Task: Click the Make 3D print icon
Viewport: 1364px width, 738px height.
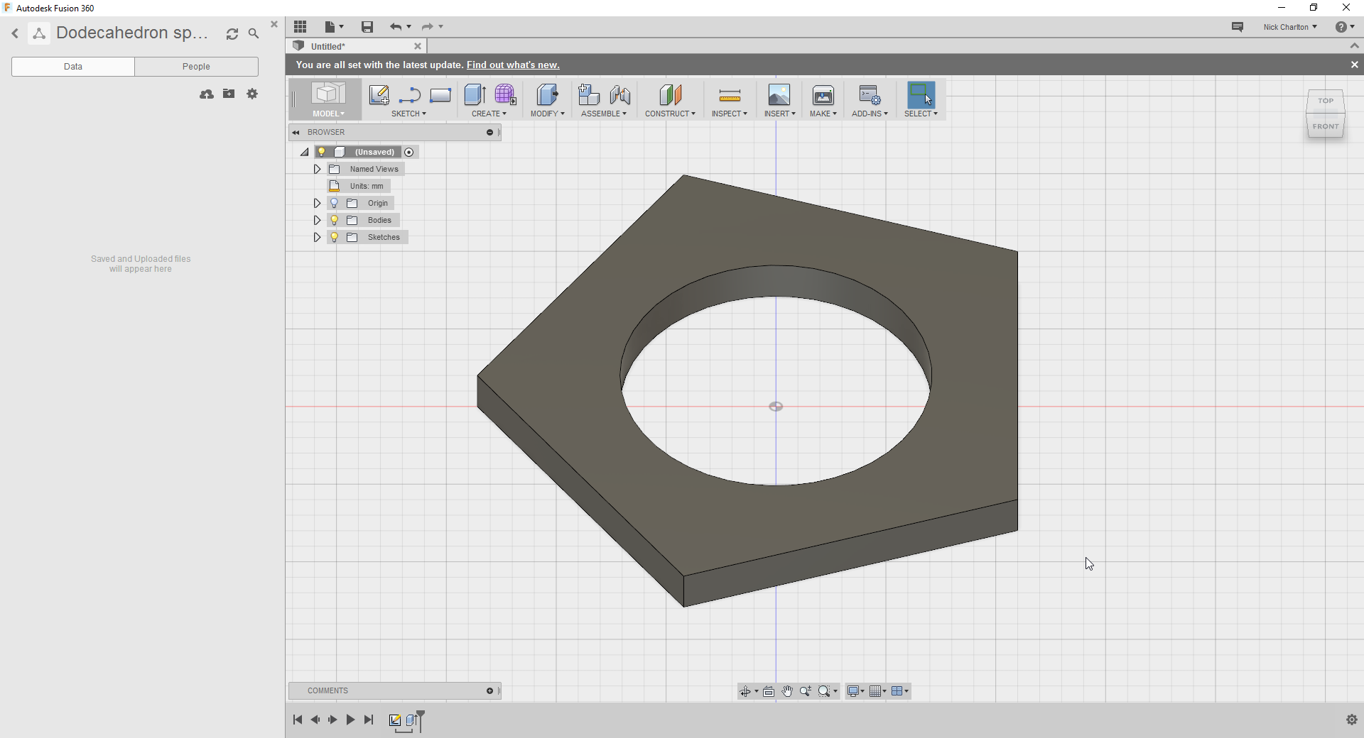Action: click(x=823, y=95)
